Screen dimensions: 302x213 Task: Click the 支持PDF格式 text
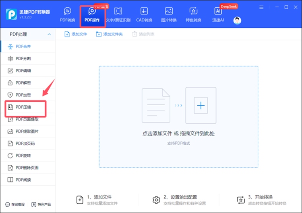point(178,143)
